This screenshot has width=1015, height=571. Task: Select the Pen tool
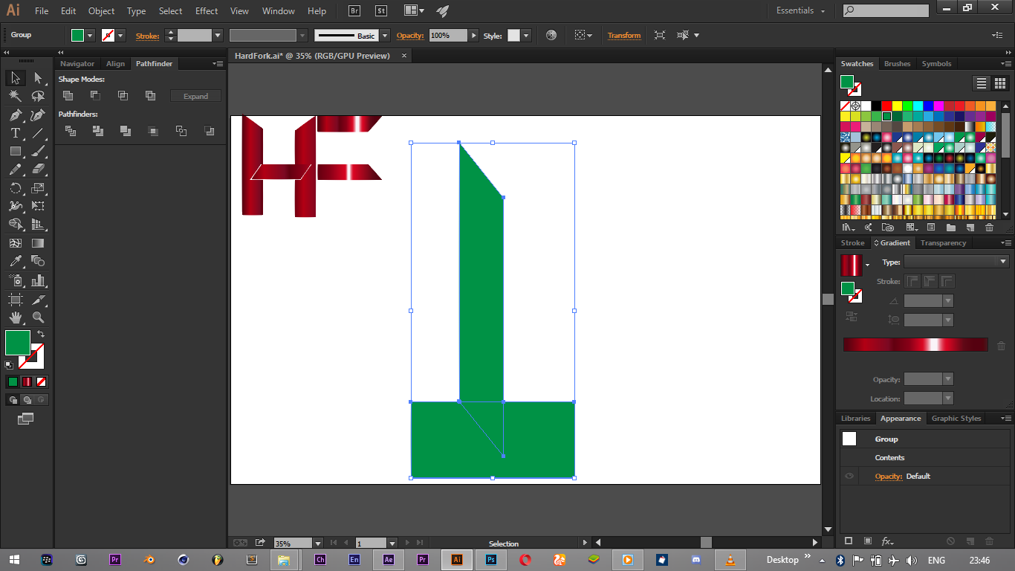click(x=15, y=114)
